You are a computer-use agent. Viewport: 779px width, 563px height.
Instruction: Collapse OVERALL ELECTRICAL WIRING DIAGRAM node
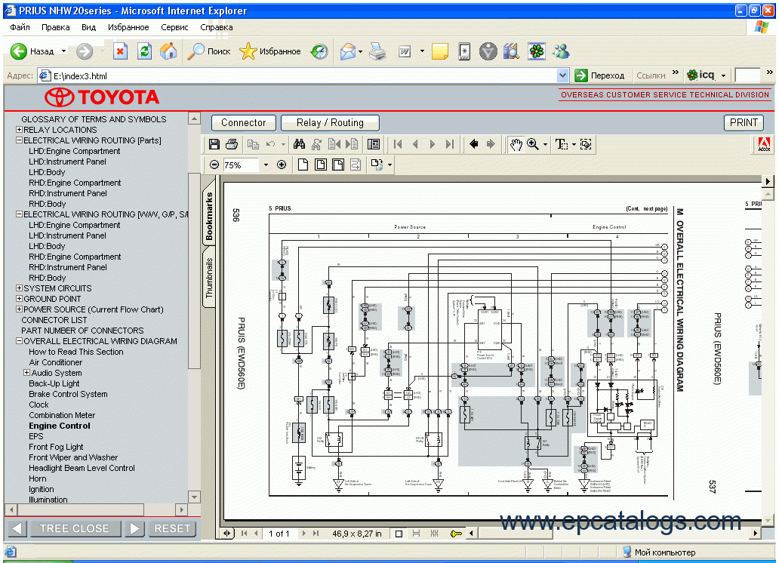19,341
